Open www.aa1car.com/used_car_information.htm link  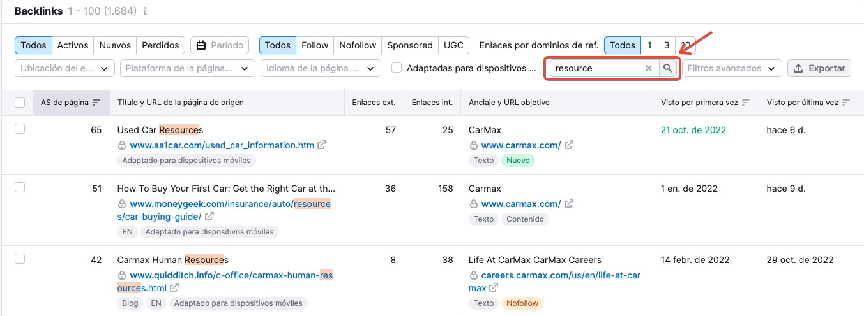coord(222,145)
